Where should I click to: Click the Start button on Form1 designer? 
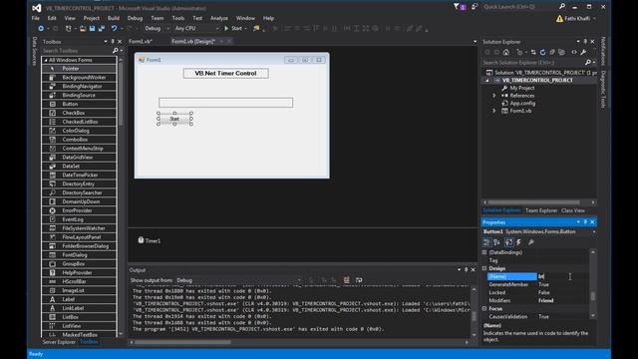pyautogui.click(x=174, y=119)
